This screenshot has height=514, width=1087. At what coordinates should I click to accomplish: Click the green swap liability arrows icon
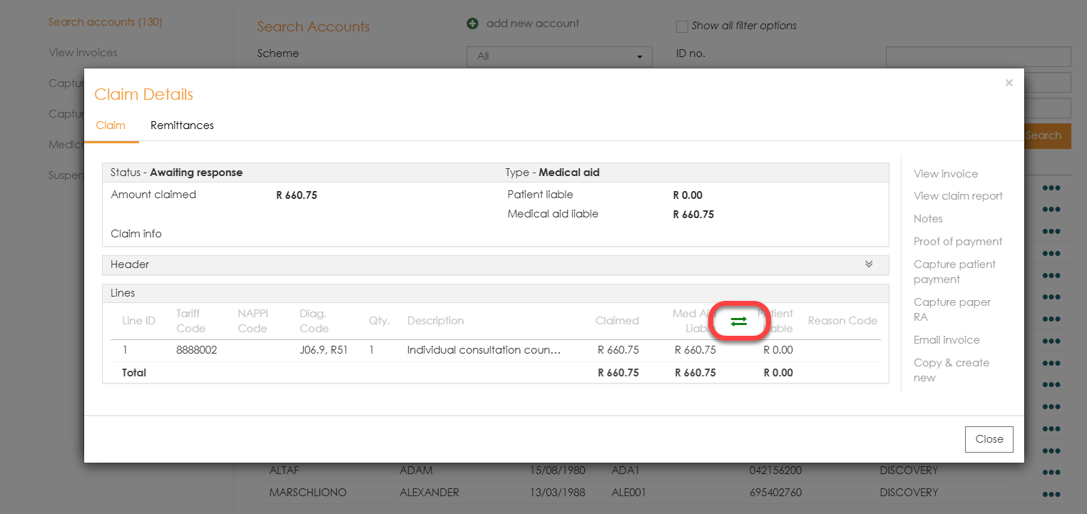[x=738, y=322]
